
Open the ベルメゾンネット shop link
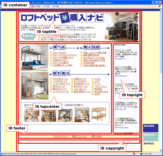[x=101, y=87]
